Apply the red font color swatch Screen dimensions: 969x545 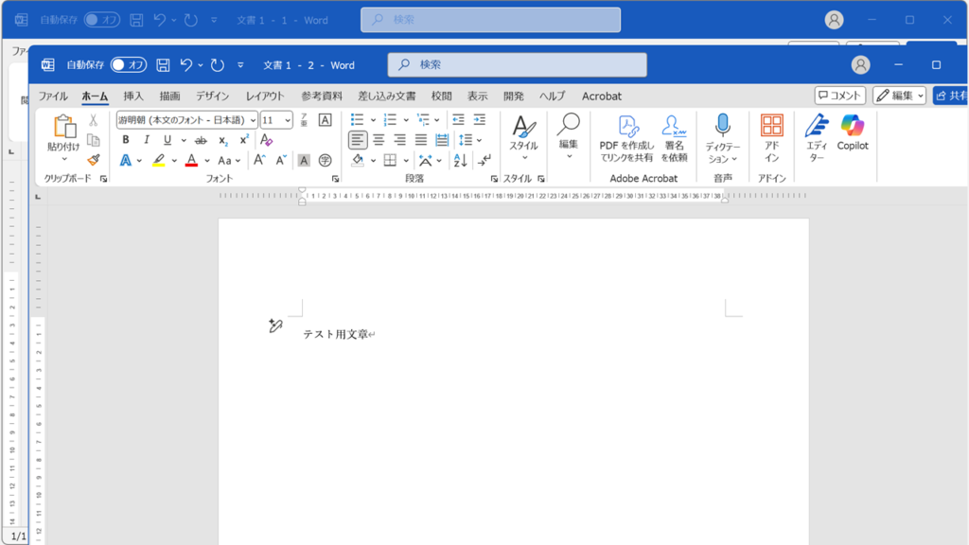[191, 161]
